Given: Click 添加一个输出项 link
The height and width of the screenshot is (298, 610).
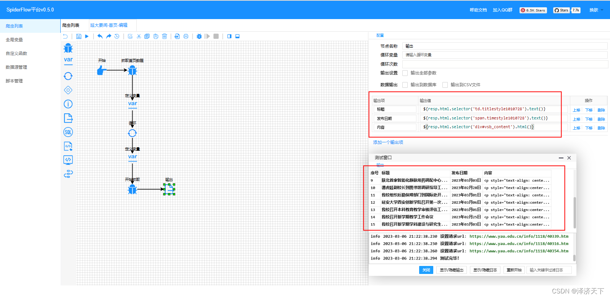Looking at the screenshot, I should pos(388,142).
